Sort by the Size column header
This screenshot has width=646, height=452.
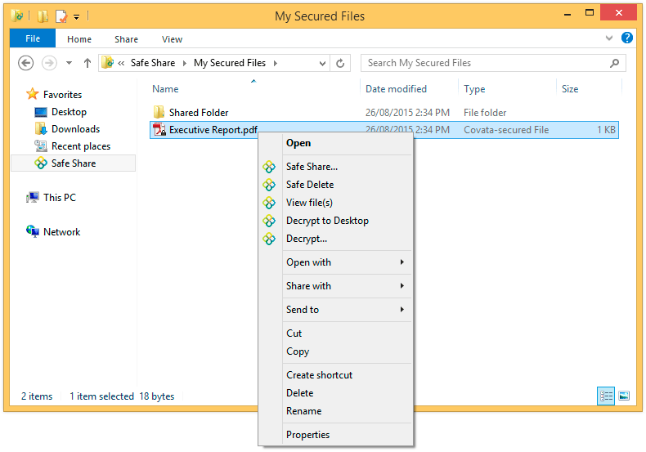click(x=570, y=89)
